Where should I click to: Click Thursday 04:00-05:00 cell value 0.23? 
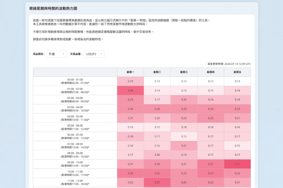(211, 118)
